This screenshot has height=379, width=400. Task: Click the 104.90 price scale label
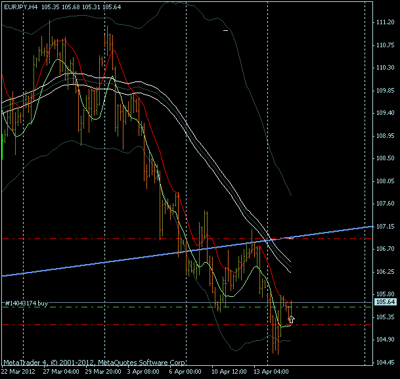point(385,340)
